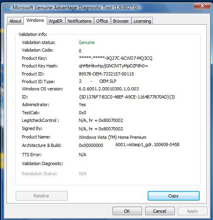Click the TTS Error label
The width and height of the screenshot is (213, 220).
tap(32, 155)
